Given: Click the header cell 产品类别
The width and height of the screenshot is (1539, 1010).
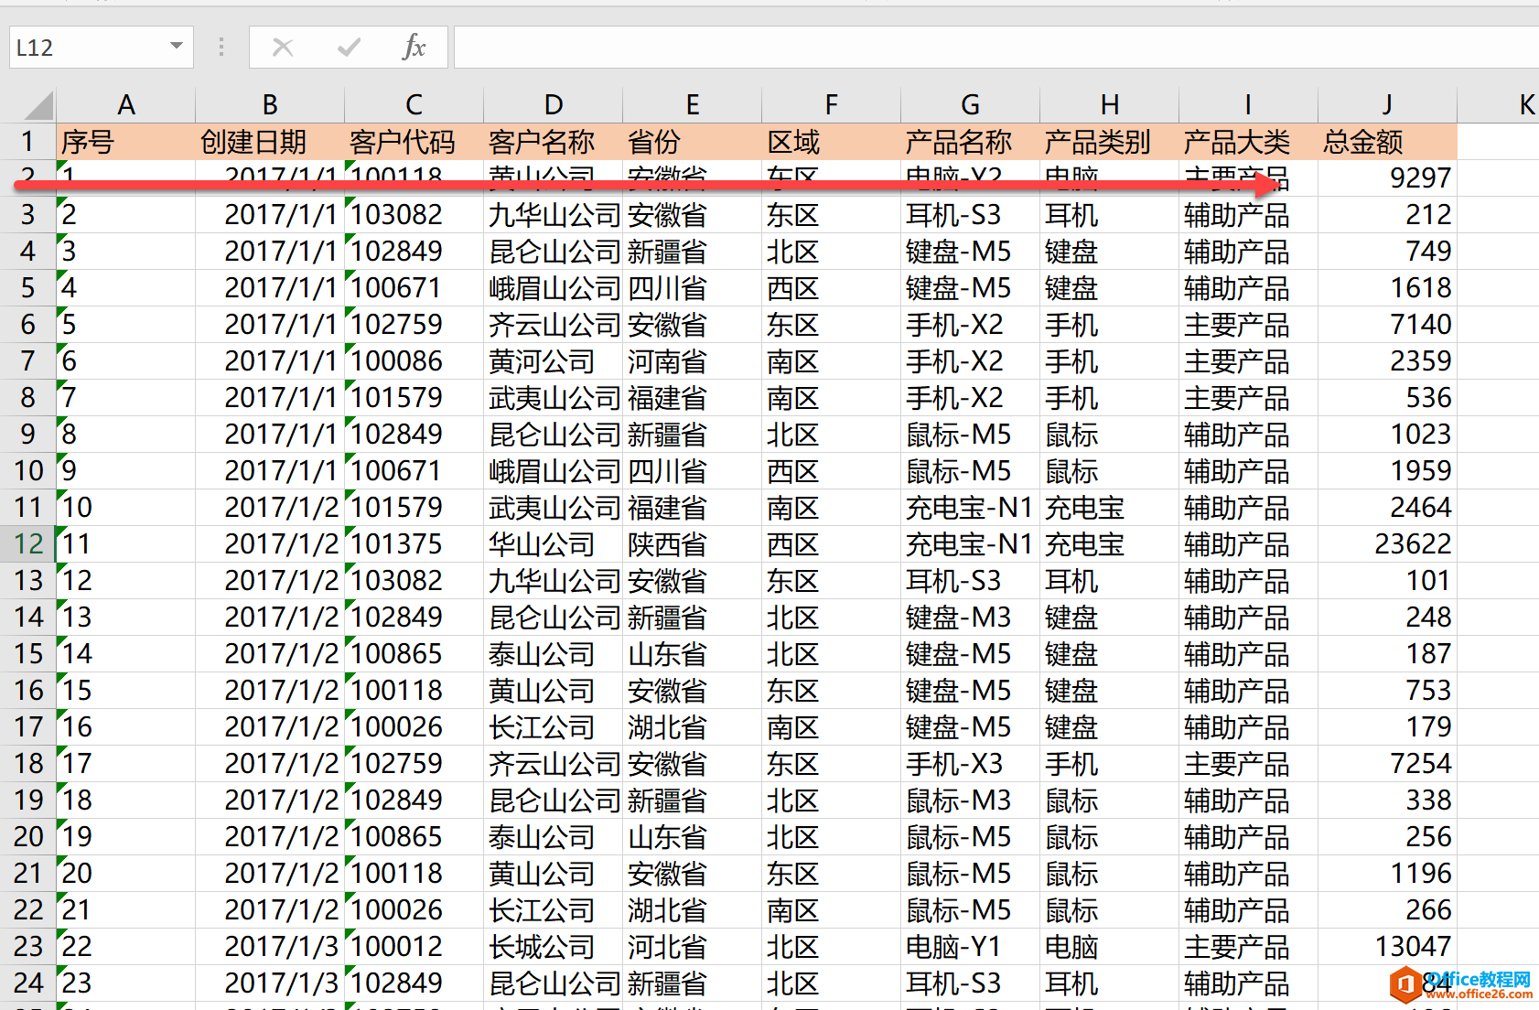Looking at the screenshot, I should [1110, 142].
